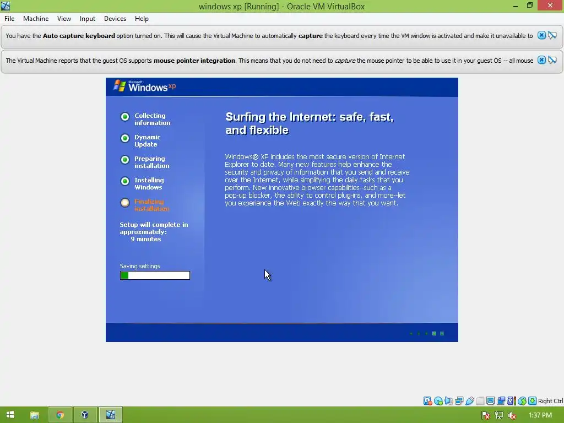Click the optical disk indicator icon

pyautogui.click(x=438, y=401)
